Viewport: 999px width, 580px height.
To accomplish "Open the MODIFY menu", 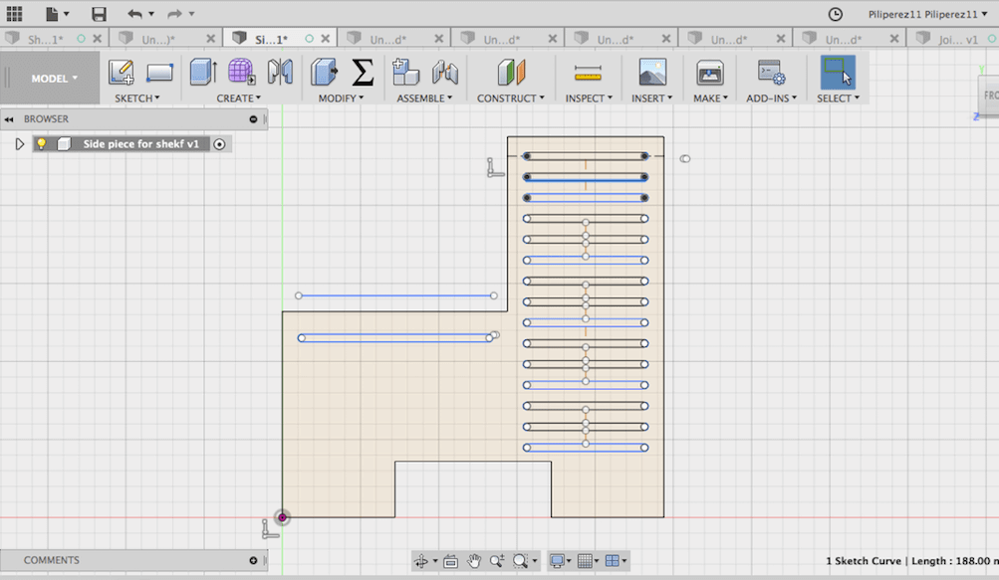I will coord(339,98).
